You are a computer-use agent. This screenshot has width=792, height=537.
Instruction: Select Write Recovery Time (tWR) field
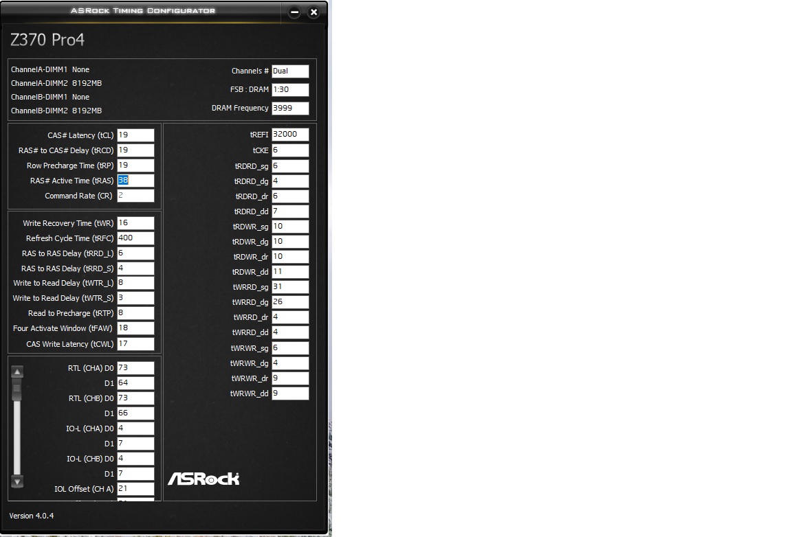135,223
